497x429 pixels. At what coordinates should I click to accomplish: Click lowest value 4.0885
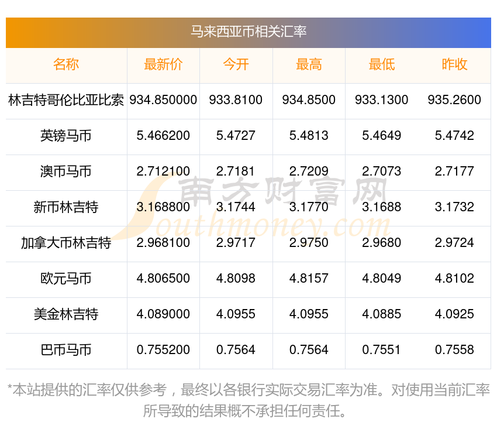[382, 314]
